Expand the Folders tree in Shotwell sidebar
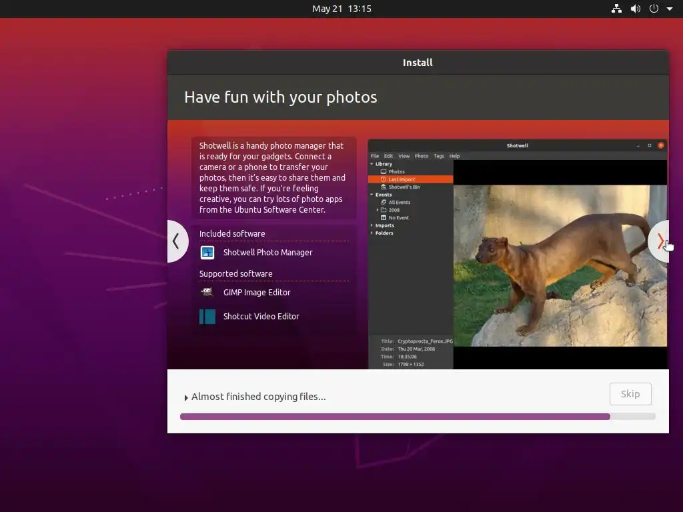 [x=372, y=233]
